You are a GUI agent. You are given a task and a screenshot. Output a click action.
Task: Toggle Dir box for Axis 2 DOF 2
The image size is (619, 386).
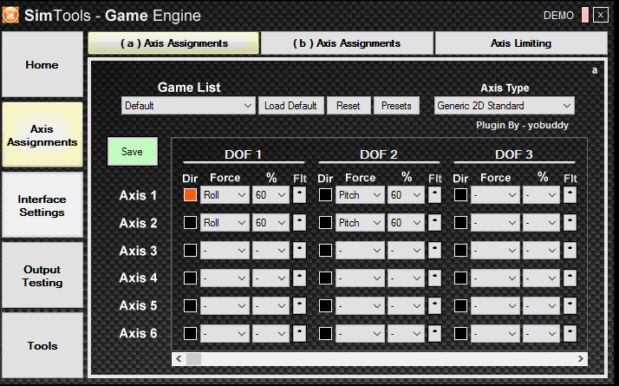coord(325,222)
